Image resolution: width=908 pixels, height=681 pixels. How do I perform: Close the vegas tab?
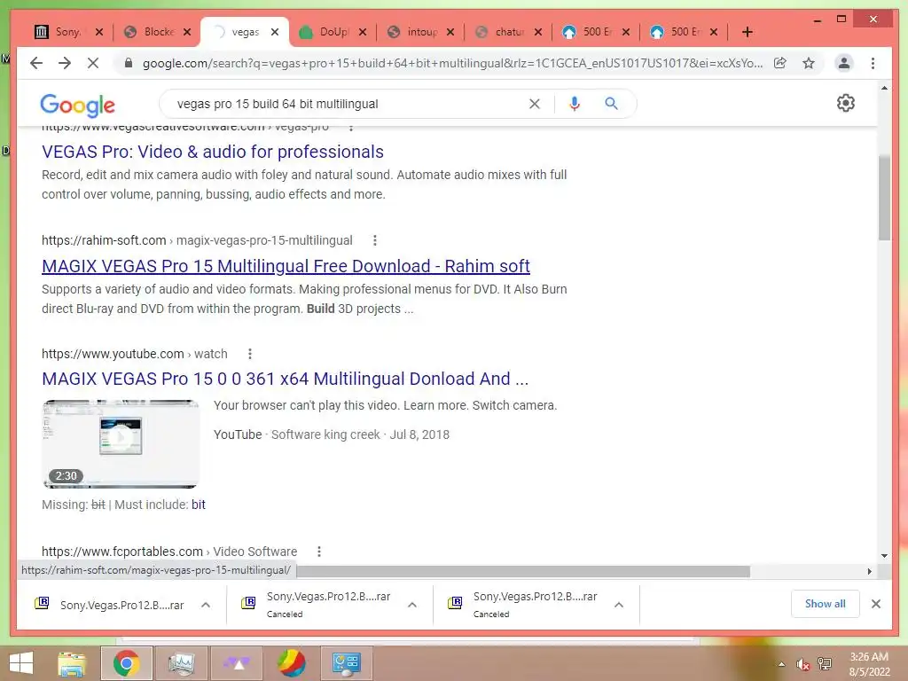[x=275, y=32]
